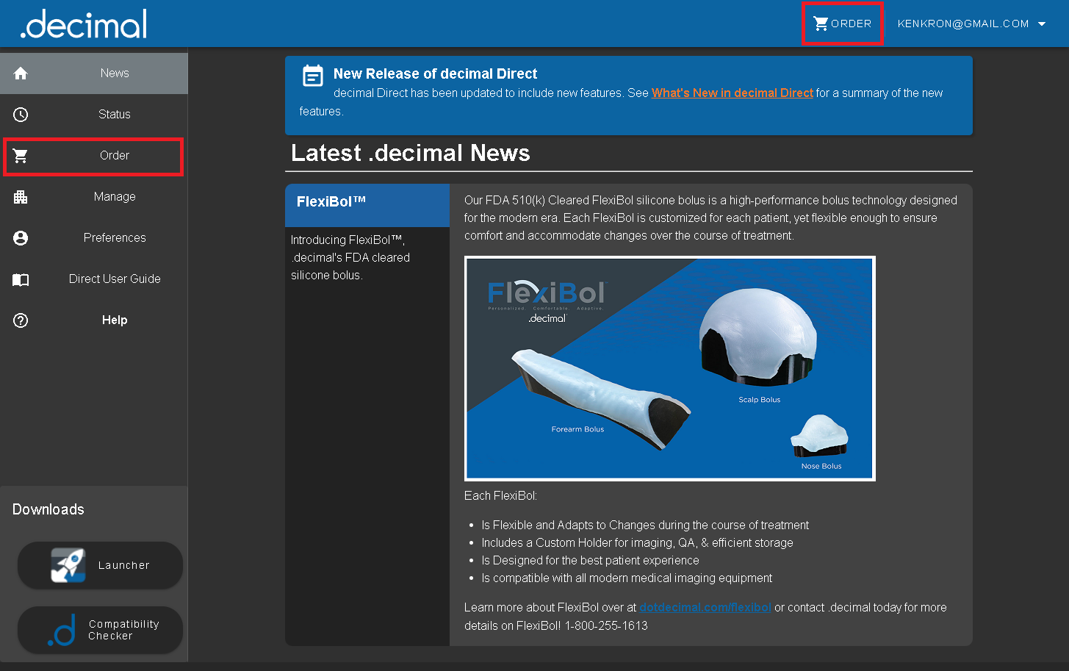Viewport: 1069px width, 671px height.
Task: Click the FlexiBol product image
Action: click(x=669, y=368)
